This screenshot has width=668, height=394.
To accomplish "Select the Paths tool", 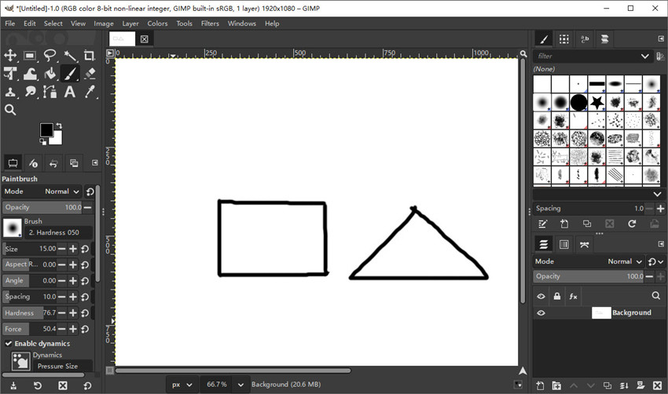I will pyautogui.click(x=50, y=92).
